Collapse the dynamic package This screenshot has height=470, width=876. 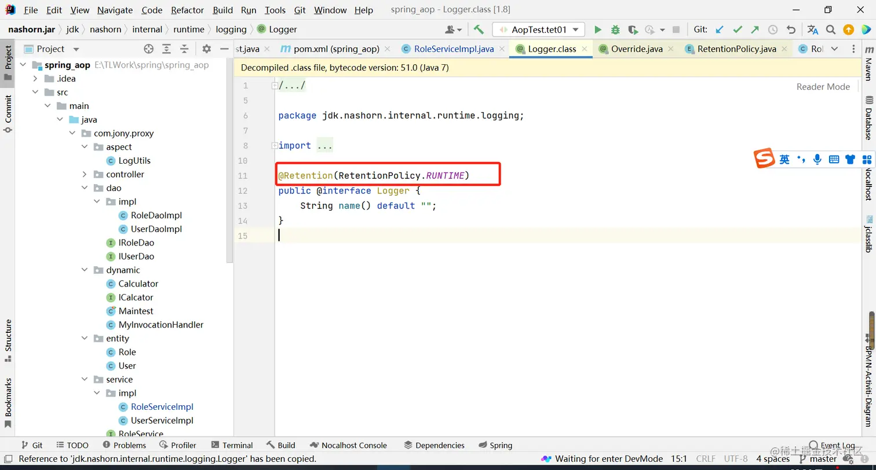click(84, 270)
